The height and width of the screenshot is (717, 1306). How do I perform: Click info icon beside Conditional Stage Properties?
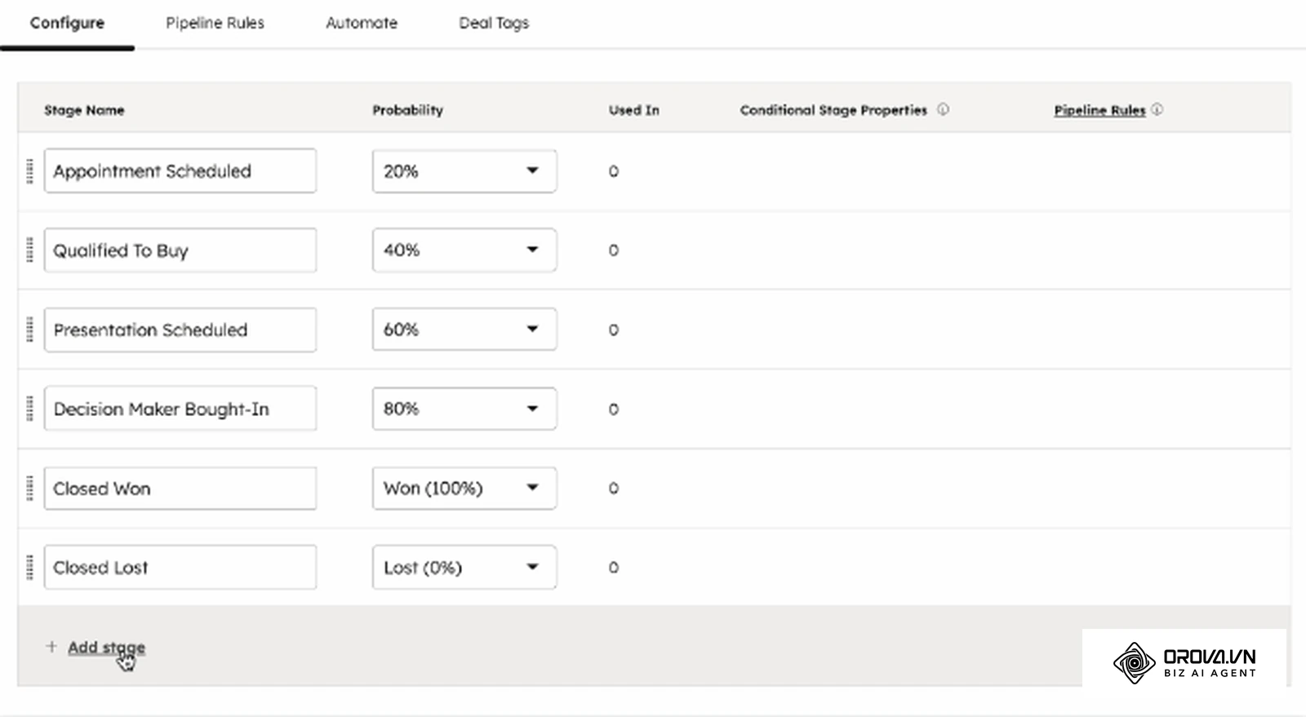coord(943,109)
